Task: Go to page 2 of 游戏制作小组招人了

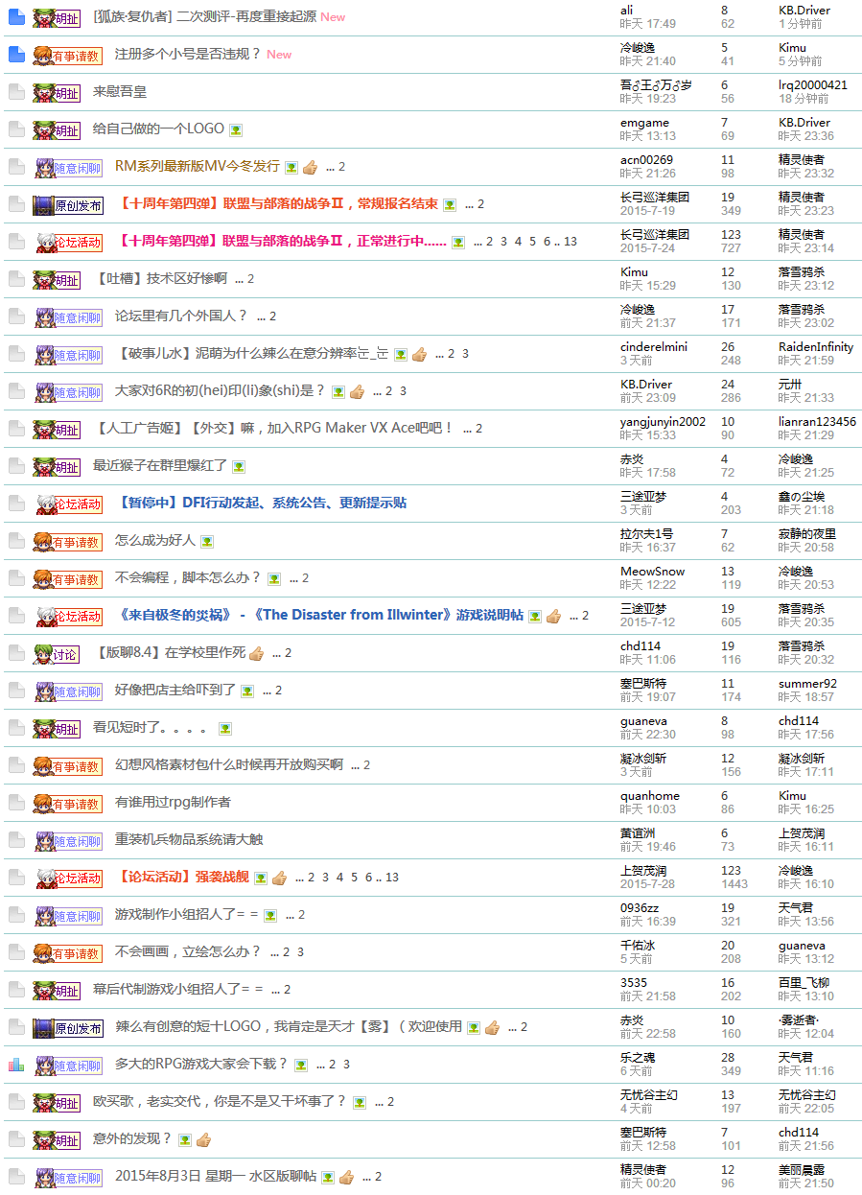Action: click(301, 915)
